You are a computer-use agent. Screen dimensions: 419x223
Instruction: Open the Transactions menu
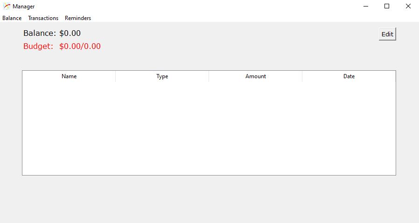[x=43, y=18]
